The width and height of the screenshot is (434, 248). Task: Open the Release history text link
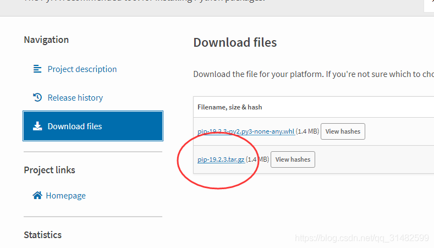tap(75, 98)
